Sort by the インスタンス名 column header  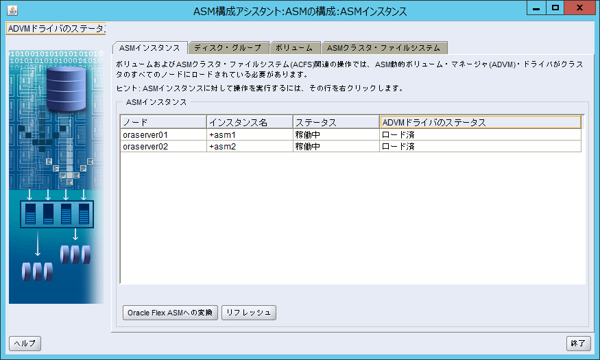click(250, 122)
